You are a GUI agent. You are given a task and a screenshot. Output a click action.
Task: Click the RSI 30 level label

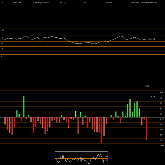2,49
